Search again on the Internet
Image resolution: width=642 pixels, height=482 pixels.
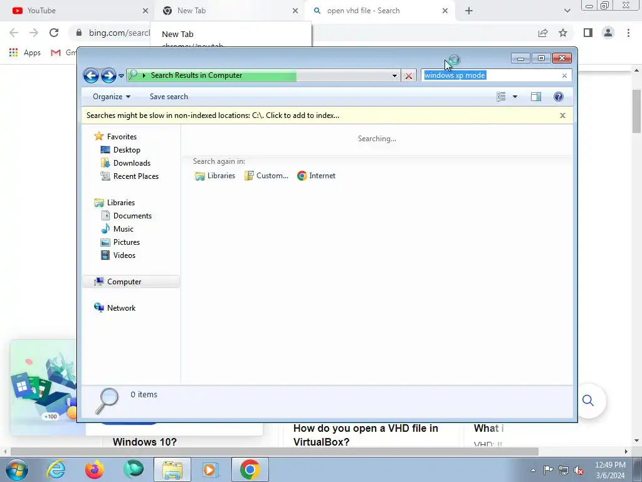pos(316,176)
